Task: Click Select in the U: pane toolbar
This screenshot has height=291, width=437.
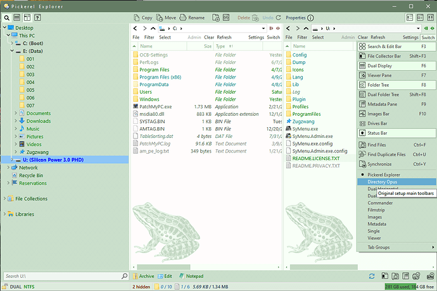Action: tap(318, 37)
